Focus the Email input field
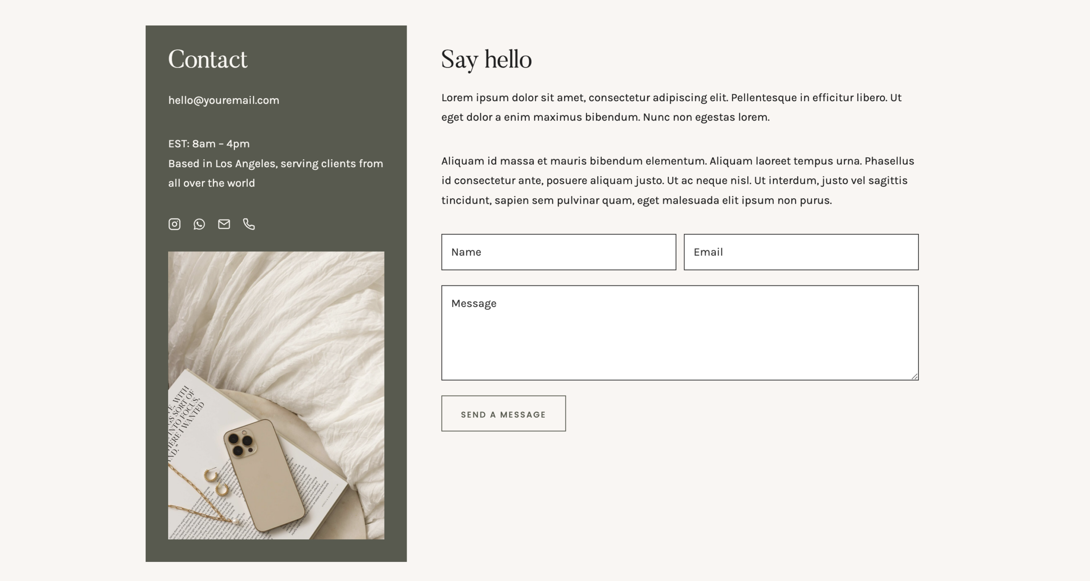The height and width of the screenshot is (581, 1090). pyautogui.click(x=801, y=252)
